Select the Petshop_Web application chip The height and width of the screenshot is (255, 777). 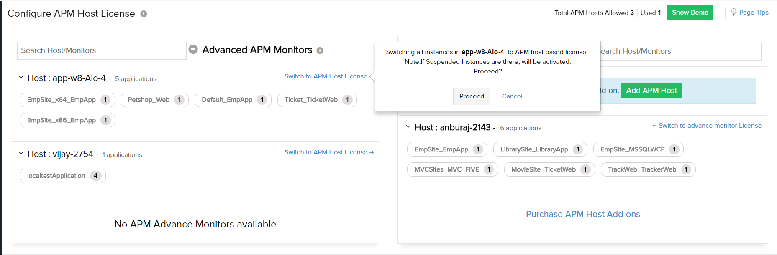[149, 100]
